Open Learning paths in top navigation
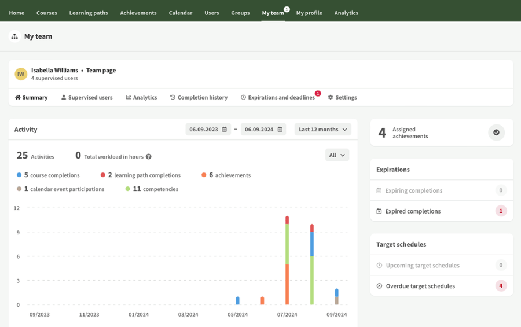Image resolution: width=521 pixels, height=327 pixels. pos(89,13)
